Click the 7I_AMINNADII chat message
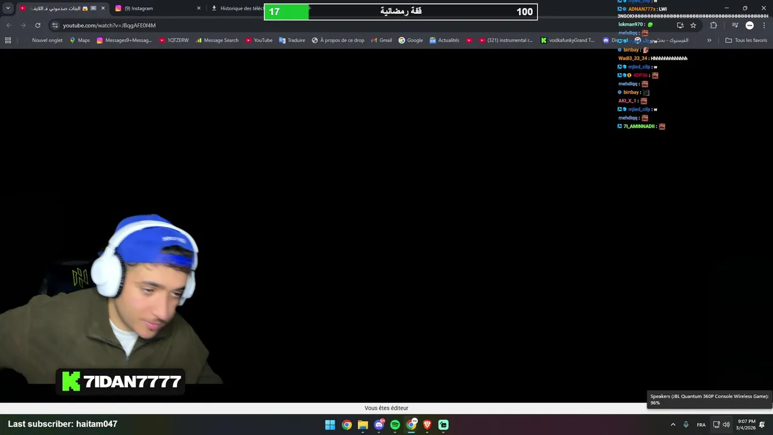773x435 pixels. (641, 126)
